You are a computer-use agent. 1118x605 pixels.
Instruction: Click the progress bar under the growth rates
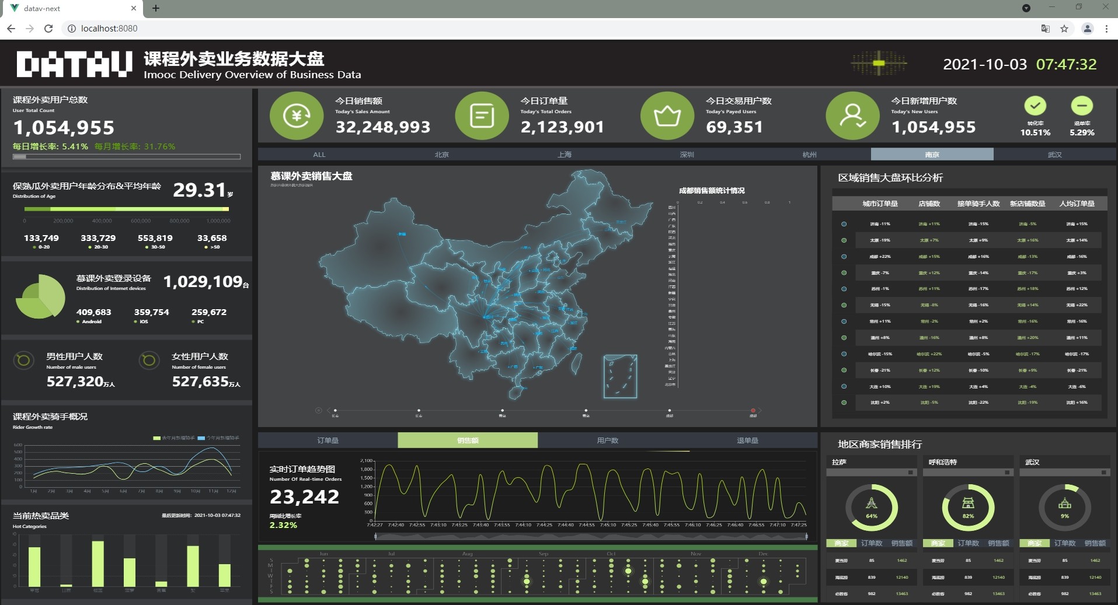[x=127, y=157]
